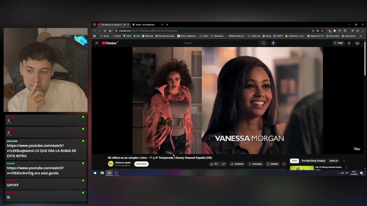Start voice search with microphone icon
Image resolution: width=367 pixels, height=206 pixels.
(273, 43)
